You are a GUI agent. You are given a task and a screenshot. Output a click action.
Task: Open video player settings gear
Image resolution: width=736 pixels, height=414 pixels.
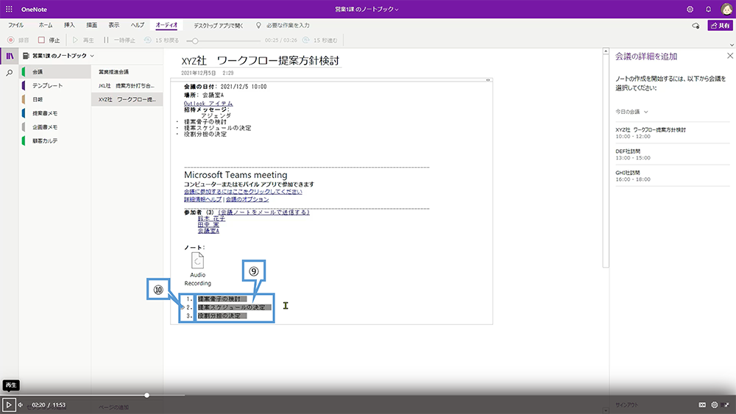click(715, 404)
